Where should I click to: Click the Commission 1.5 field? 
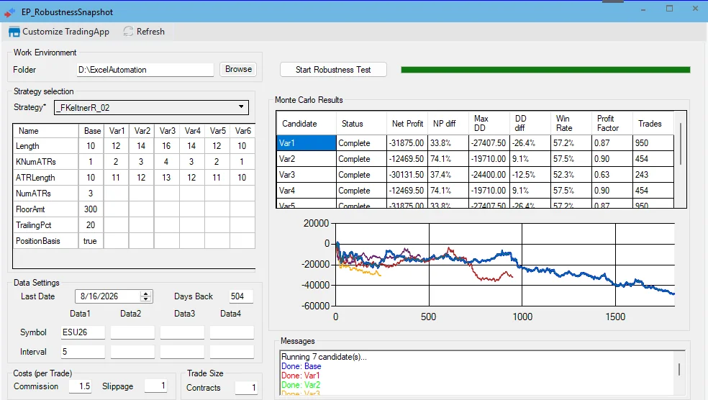coord(80,386)
